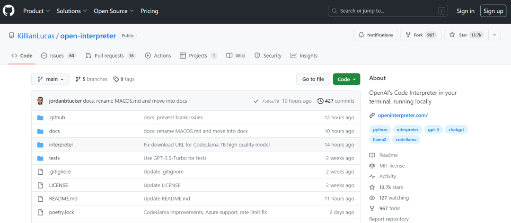Open the commit history clock icon
Viewport: 511px width, 223px height.
coord(320,101)
